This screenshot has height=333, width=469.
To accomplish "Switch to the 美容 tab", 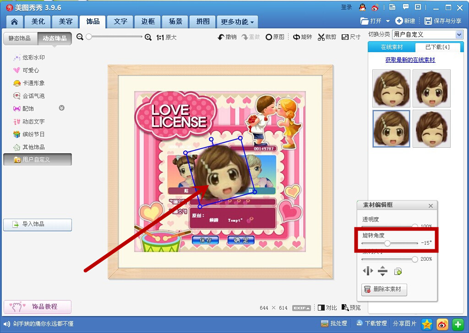I will pos(65,22).
